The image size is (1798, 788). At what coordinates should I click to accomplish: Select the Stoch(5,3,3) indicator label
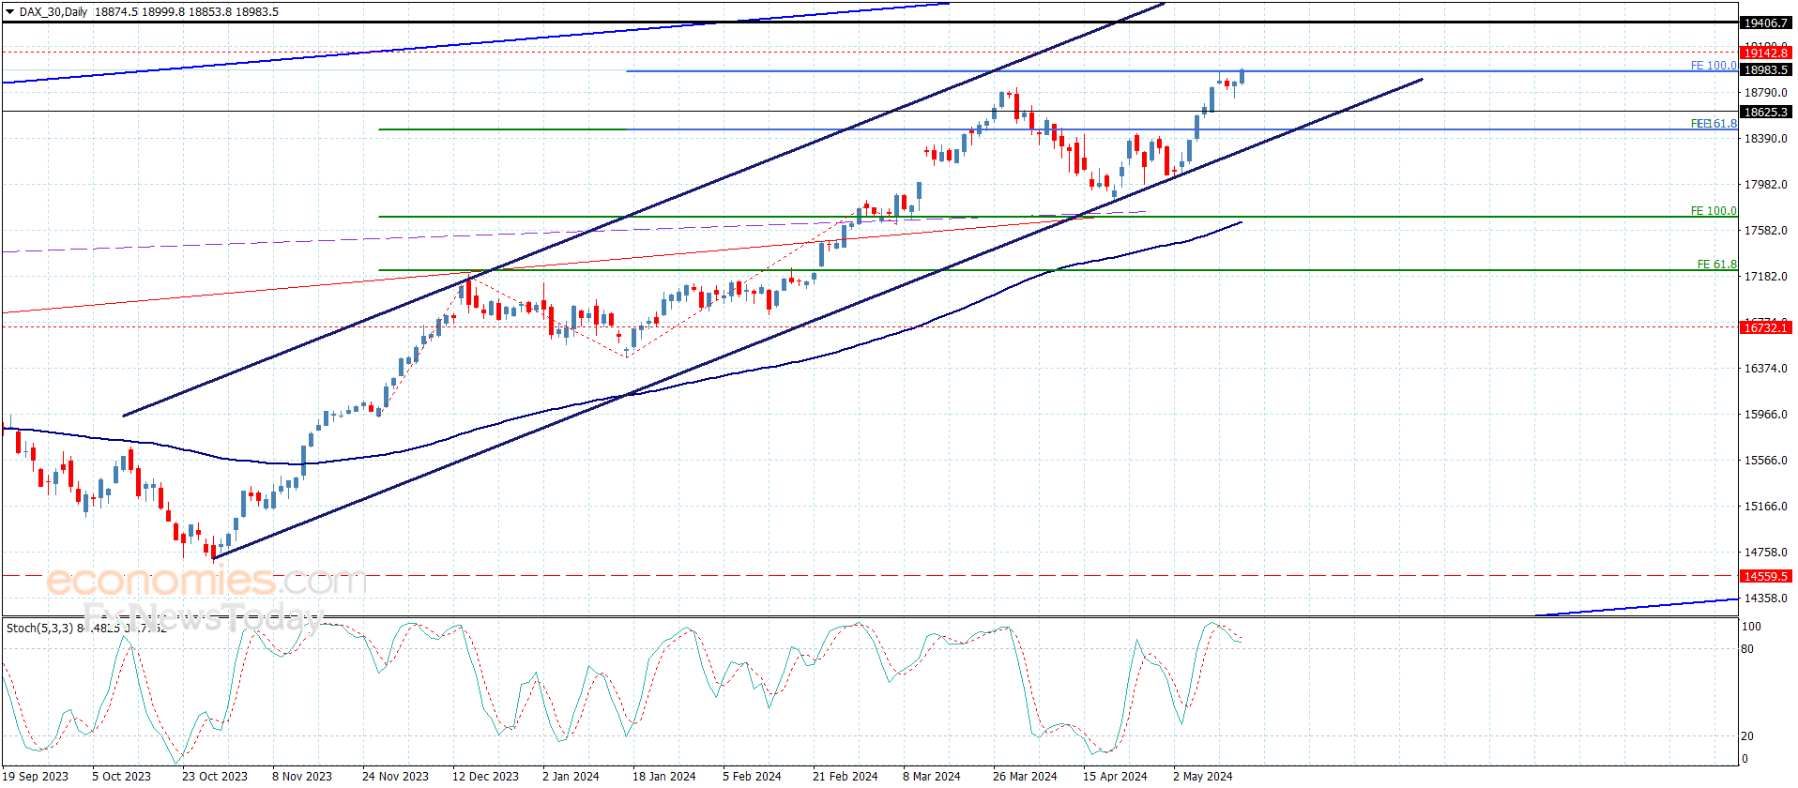click(x=39, y=628)
